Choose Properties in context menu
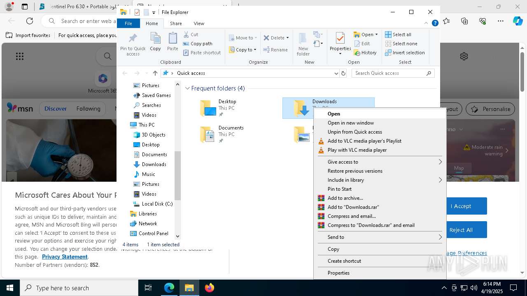527x296 pixels. (x=380, y=273)
